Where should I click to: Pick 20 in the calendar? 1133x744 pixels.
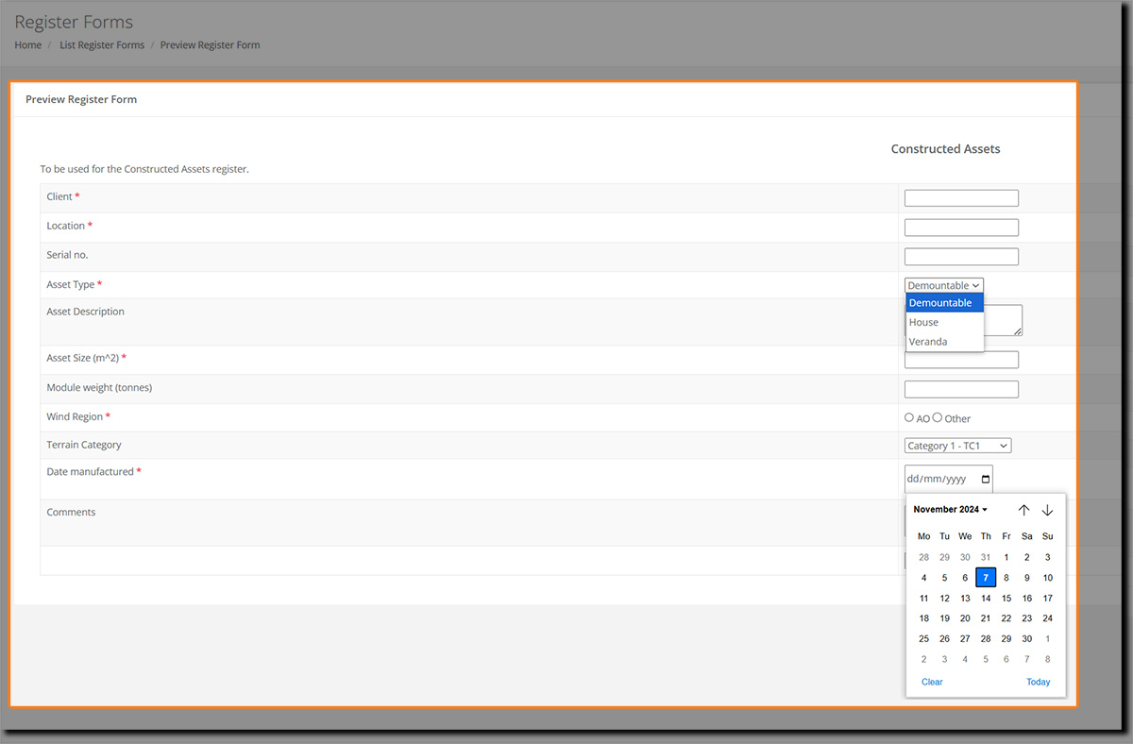(965, 618)
